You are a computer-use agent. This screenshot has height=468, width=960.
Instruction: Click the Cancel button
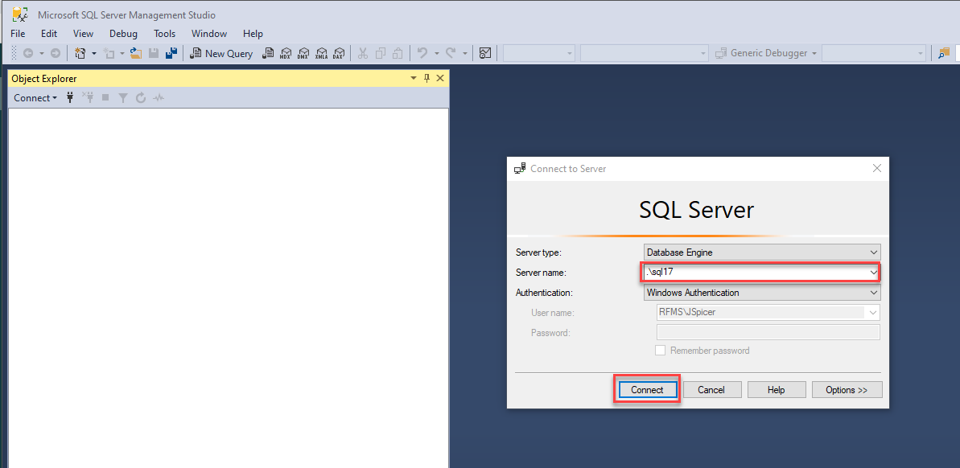[711, 390]
